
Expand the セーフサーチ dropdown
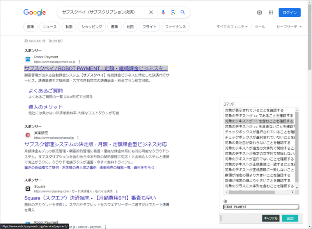click(x=289, y=27)
